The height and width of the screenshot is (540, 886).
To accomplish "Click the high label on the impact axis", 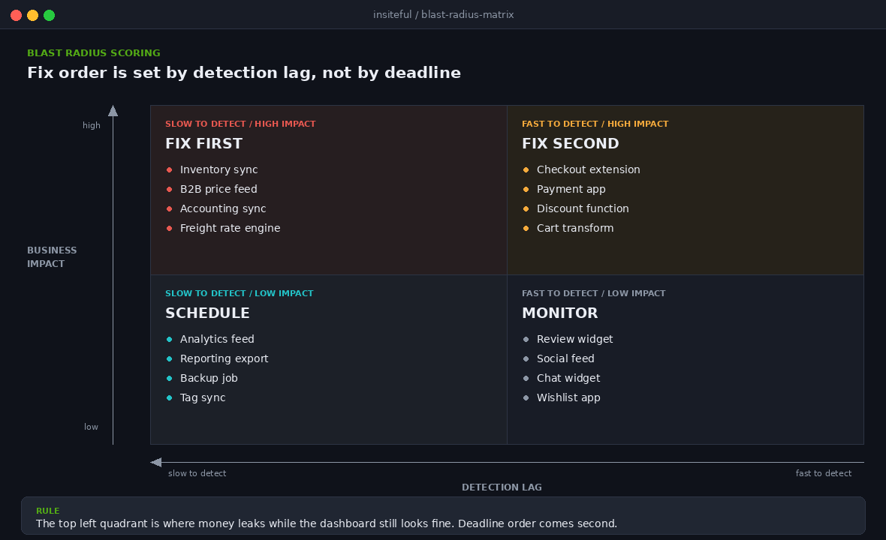I will 91,125.
